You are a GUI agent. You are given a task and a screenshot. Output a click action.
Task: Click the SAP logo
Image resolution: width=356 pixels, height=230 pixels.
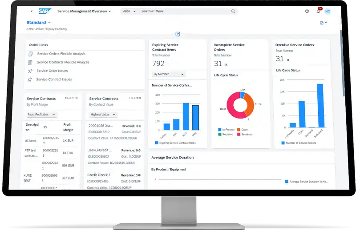[45, 11]
